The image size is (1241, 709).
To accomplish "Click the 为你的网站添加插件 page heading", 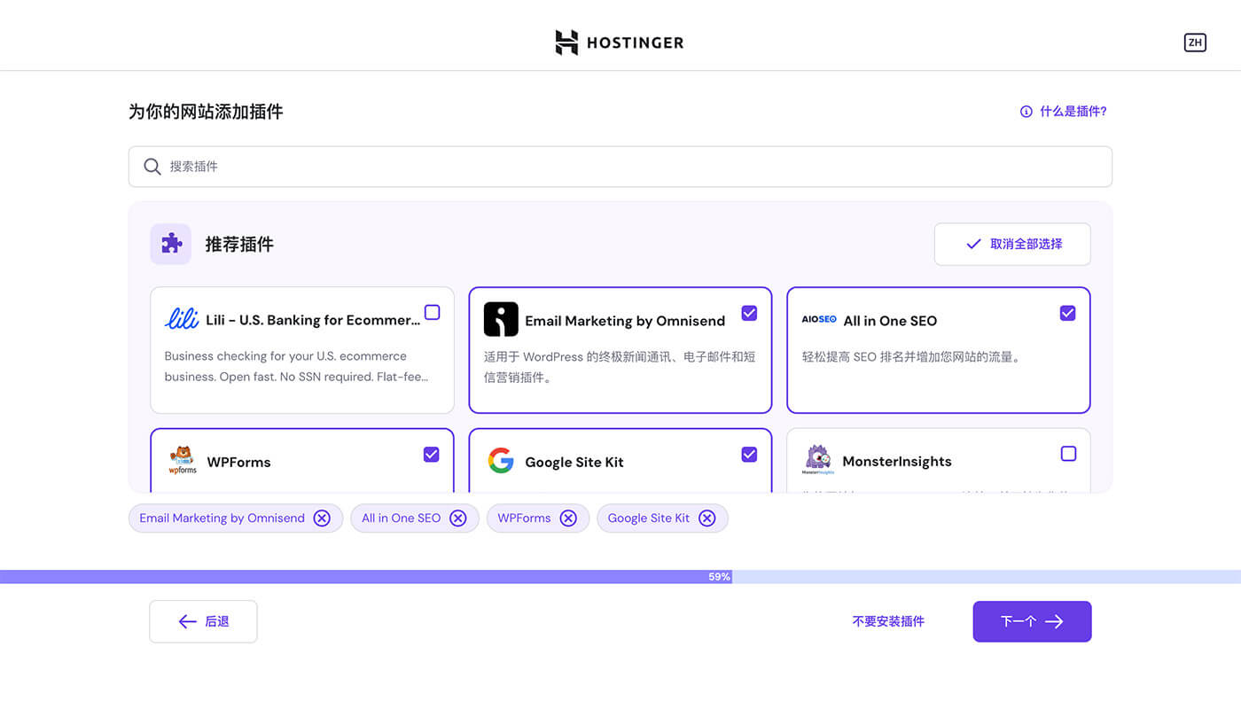I will pyautogui.click(x=206, y=112).
